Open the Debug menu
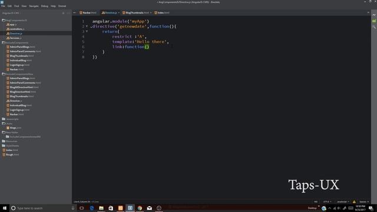The image size is (377, 212). 45,6
